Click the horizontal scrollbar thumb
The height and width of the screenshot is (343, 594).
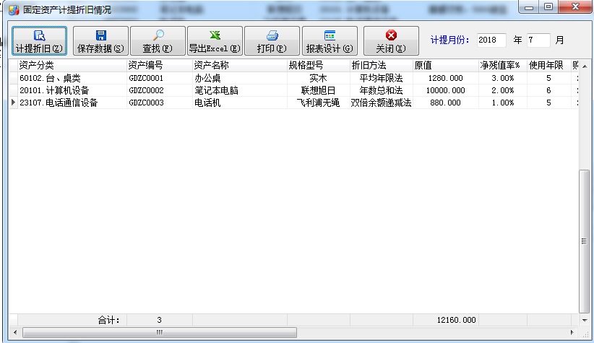pyautogui.click(x=160, y=332)
